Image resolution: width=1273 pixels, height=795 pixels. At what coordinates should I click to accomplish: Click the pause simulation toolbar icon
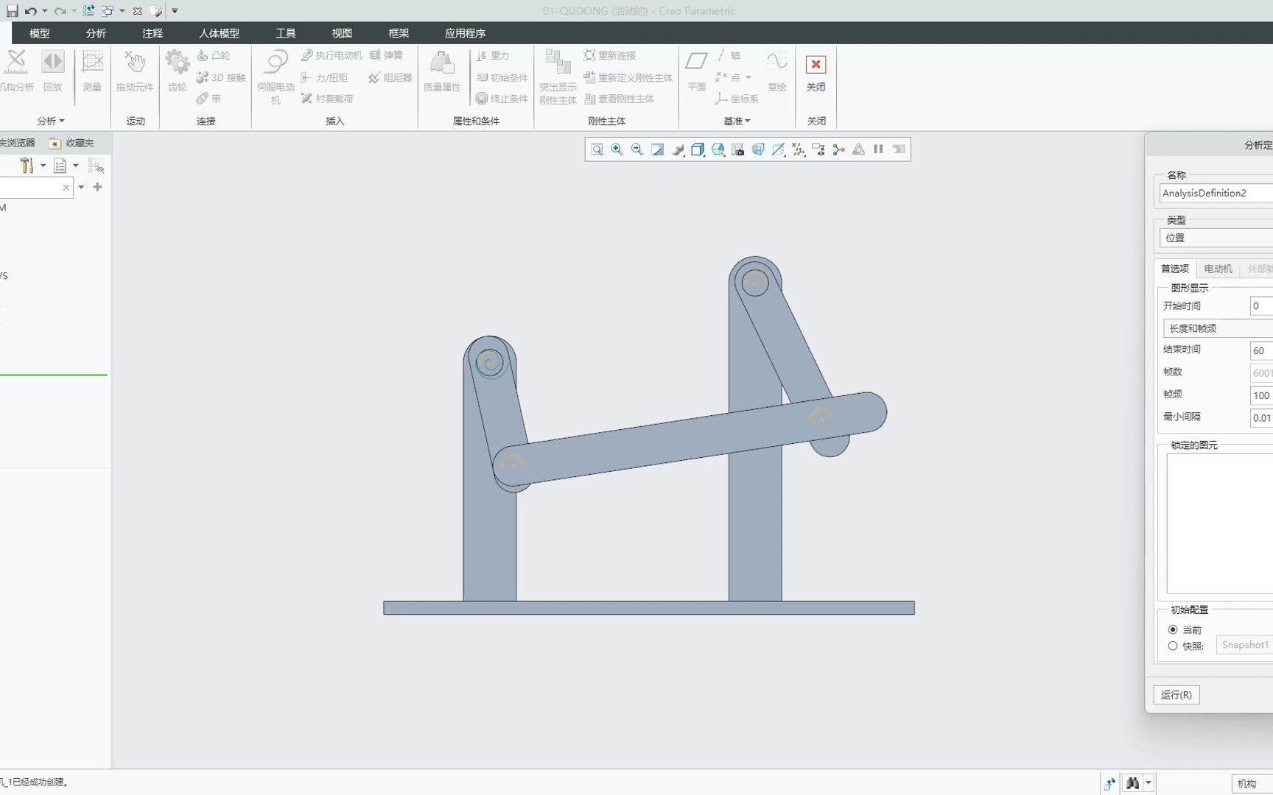(878, 149)
